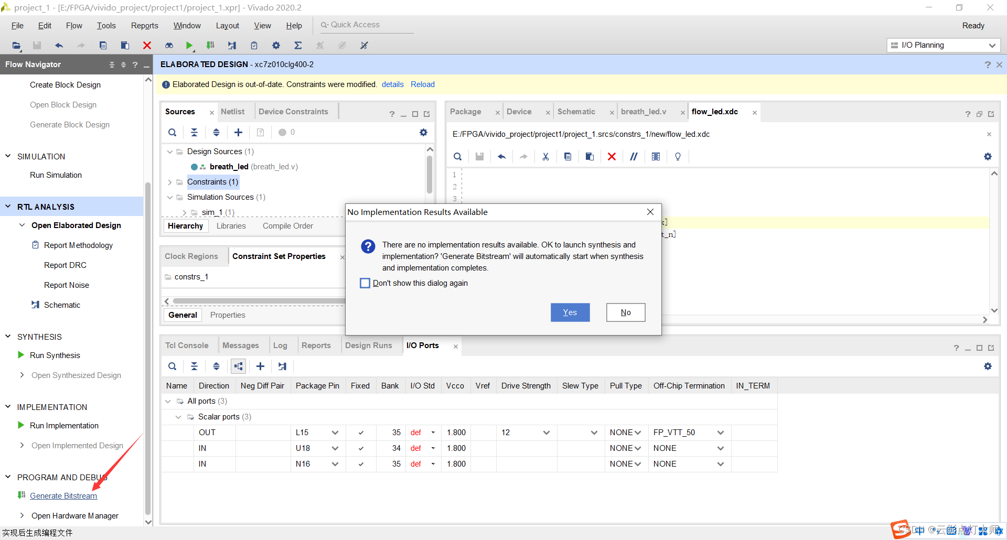
Task: Click Generate Bitstream in Flow Navigator
Action: [63, 496]
